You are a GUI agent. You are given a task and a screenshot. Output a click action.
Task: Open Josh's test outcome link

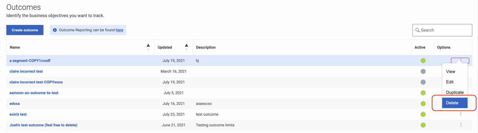[43, 125]
